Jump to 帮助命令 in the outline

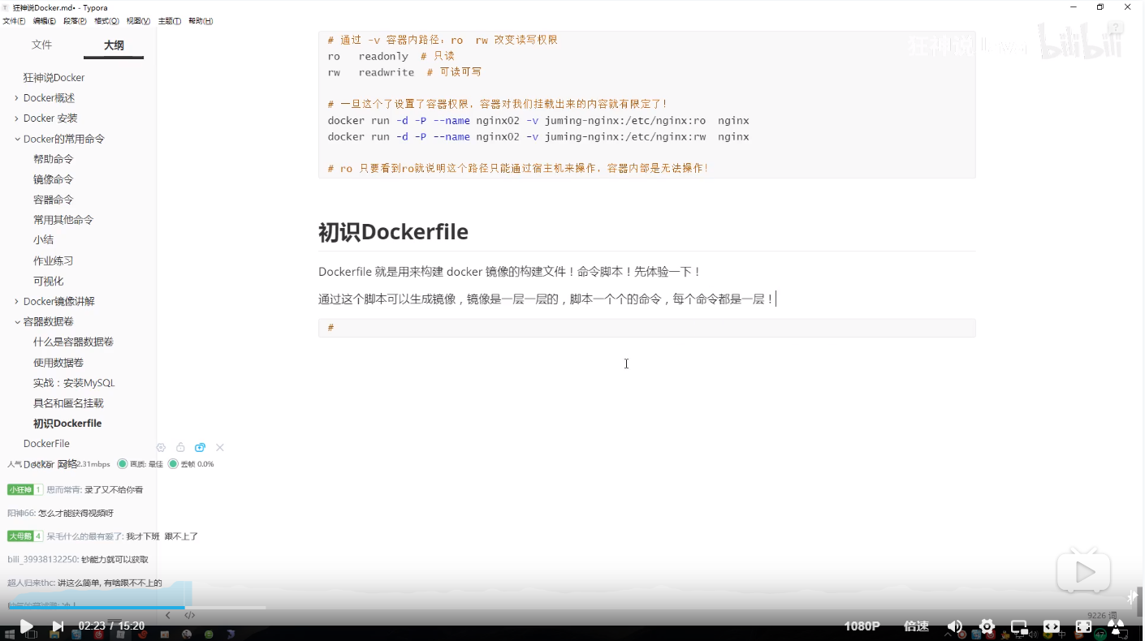[54, 159]
